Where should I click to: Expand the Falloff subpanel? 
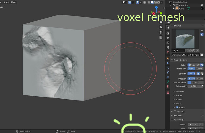174,103
